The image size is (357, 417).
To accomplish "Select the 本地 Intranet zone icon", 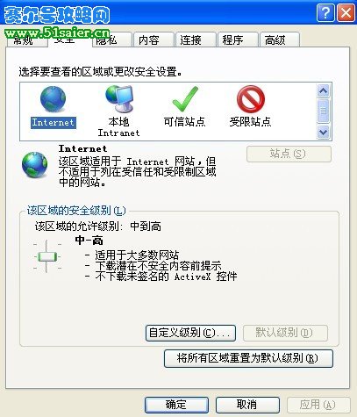I will click(119, 99).
